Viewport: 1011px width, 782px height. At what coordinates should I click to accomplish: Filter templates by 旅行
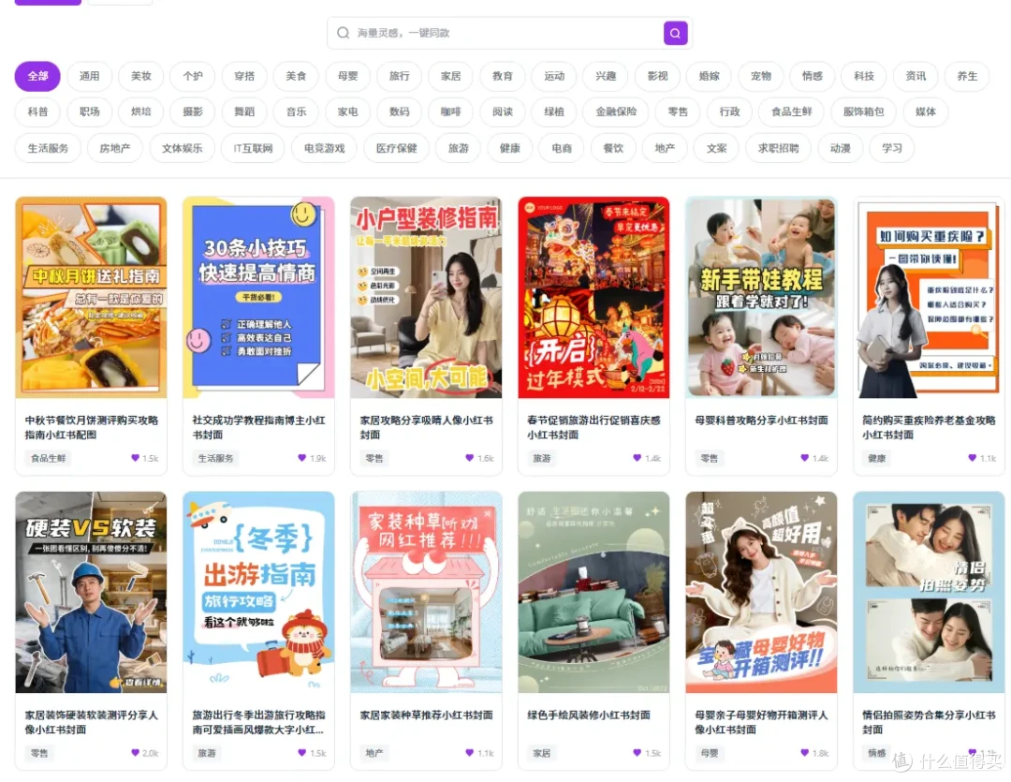400,76
